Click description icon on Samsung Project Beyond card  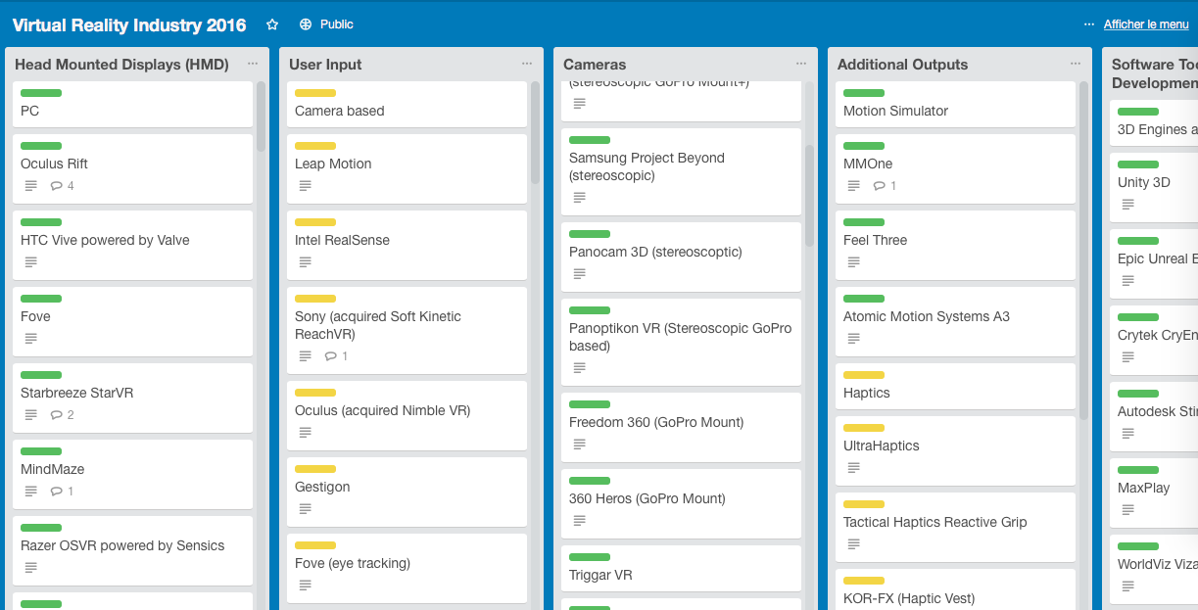pos(579,198)
